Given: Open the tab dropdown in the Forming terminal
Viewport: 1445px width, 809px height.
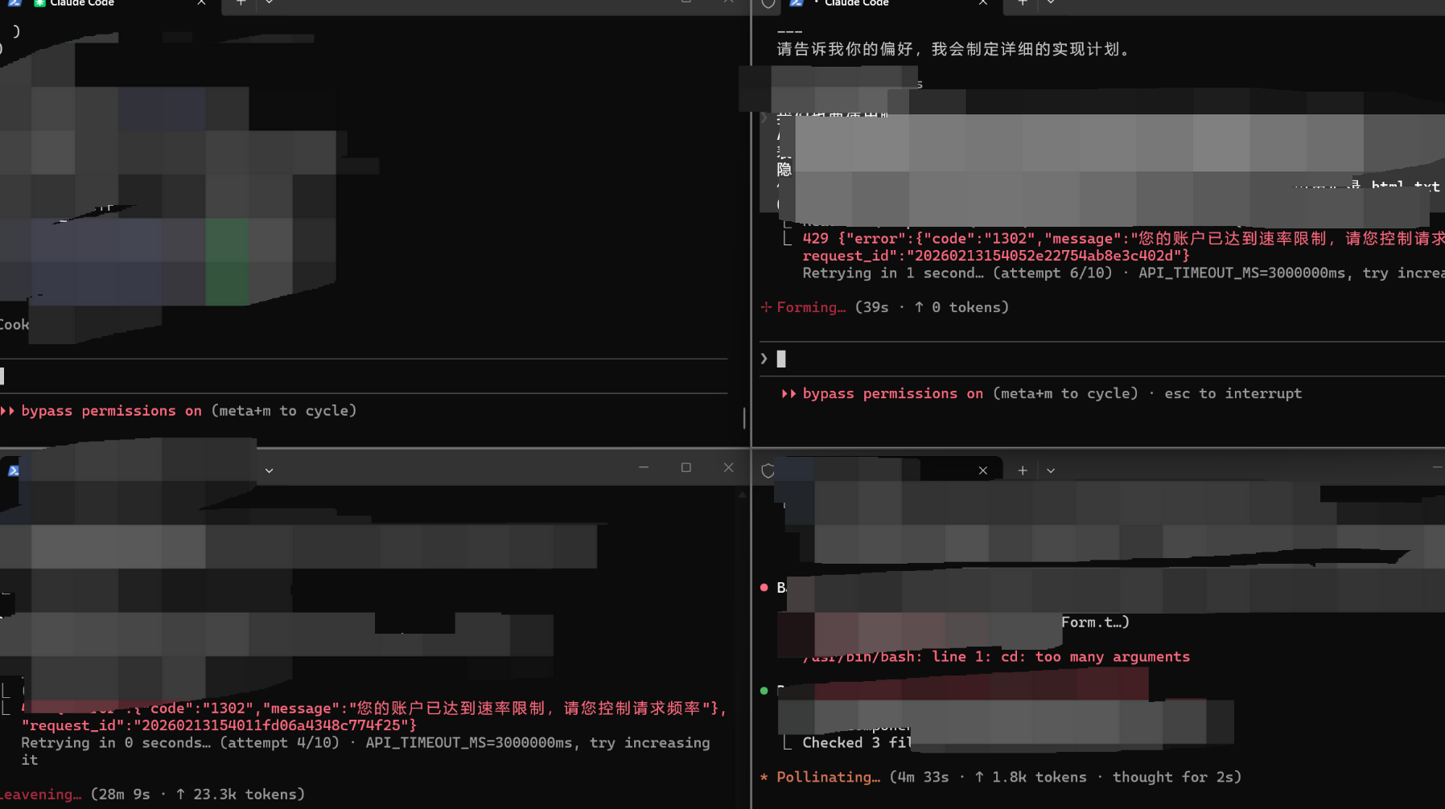Looking at the screenshot, I should click(x=1050, y=4).
